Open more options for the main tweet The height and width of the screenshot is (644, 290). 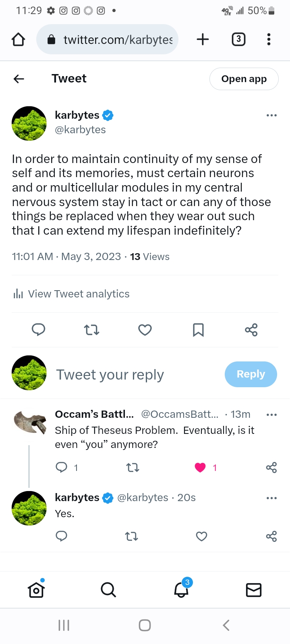[x=272, y=116]
